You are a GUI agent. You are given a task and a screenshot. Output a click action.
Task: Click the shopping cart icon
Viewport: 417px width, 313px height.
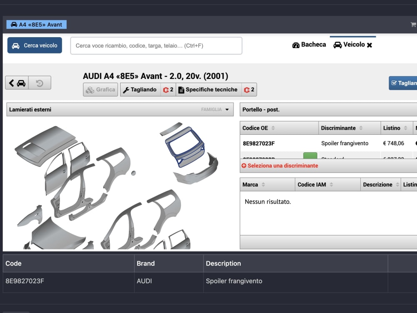[413, 25]
